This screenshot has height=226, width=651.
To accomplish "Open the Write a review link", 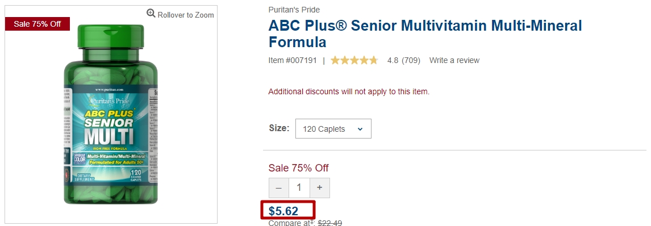I will click(454, 61).
